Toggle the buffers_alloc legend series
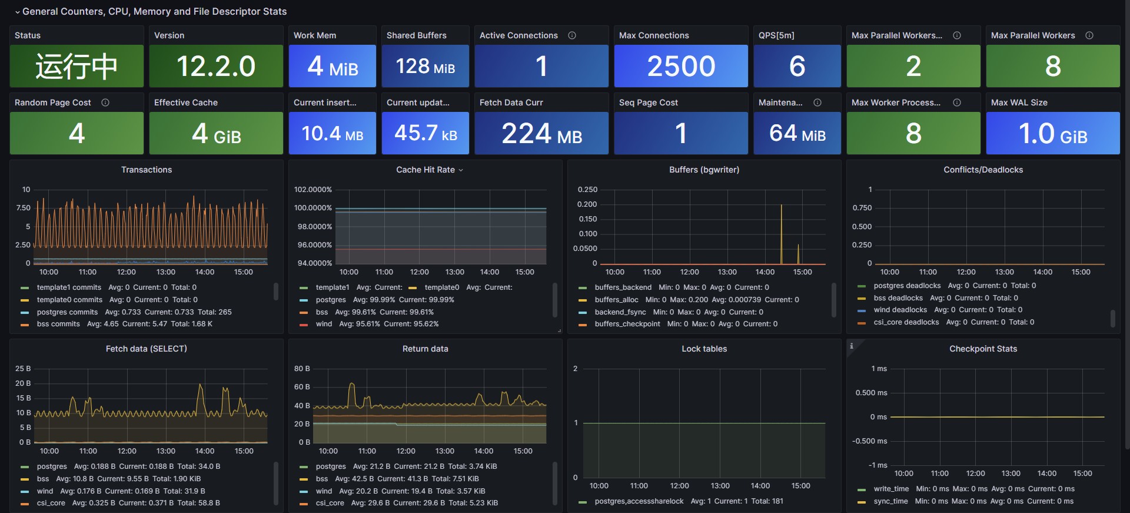Screen dimensions: 1130x513 616,300
